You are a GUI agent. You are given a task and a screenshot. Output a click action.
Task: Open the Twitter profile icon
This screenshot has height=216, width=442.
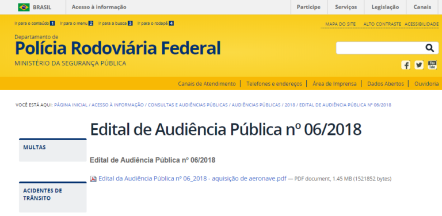pos(419,65)
